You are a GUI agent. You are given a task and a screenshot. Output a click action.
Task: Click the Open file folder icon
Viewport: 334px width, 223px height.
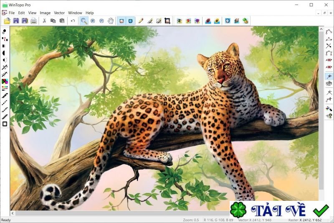pyautogui.click(x=7, y=21)
